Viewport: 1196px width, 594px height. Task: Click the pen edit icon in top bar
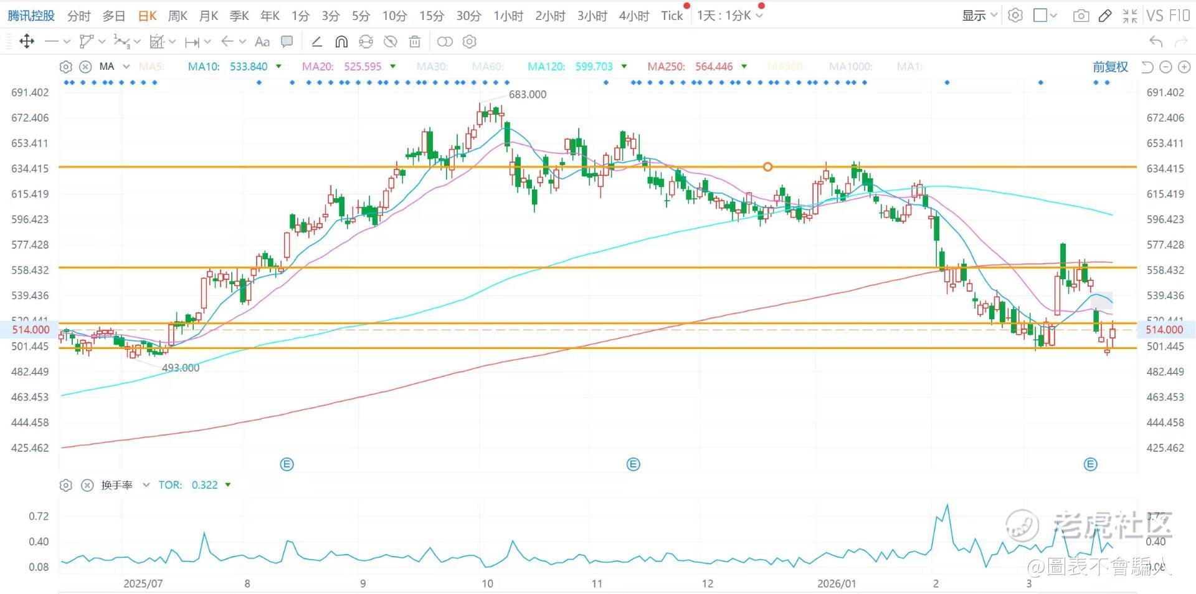point(1105,16)
